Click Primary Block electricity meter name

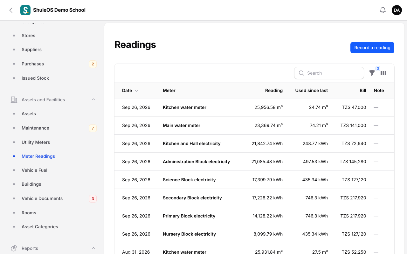tap(189, 216)
